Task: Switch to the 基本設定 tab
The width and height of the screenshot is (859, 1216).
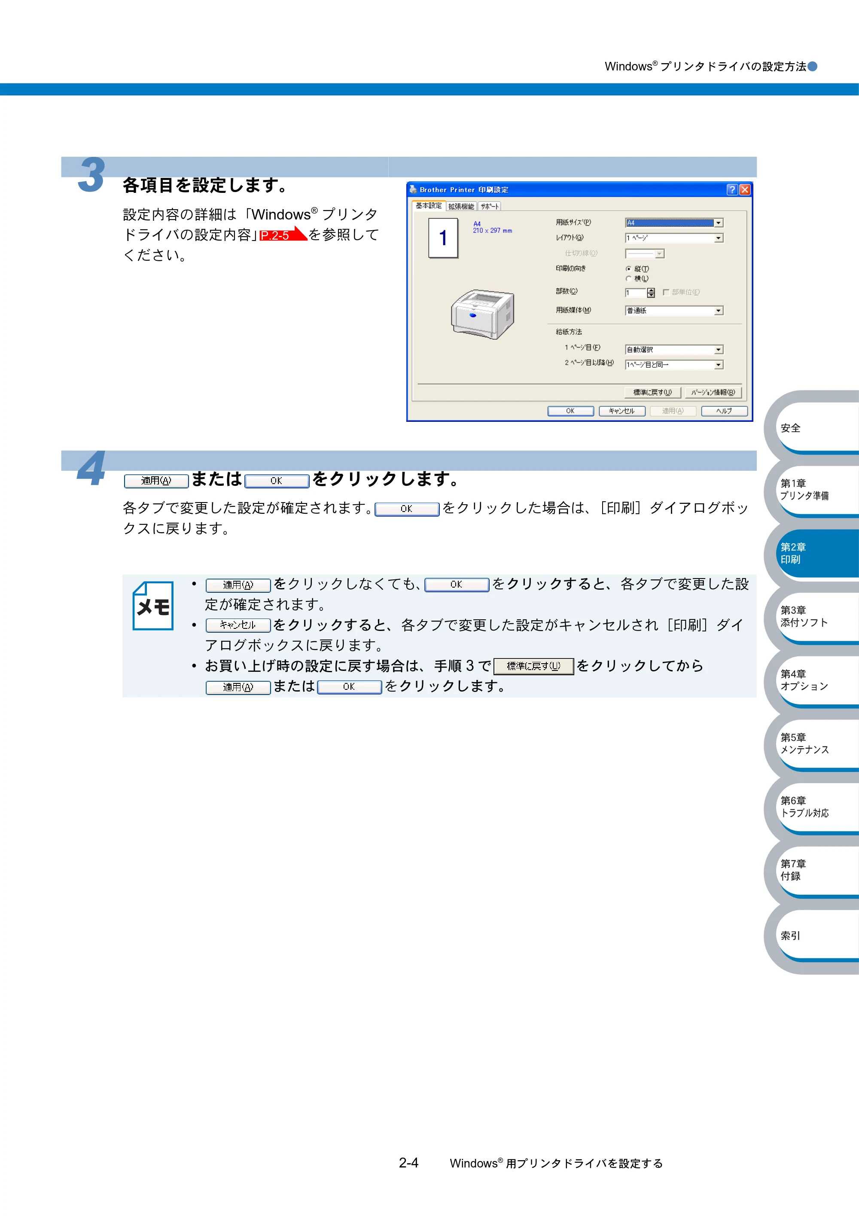Action: [429, 205]
